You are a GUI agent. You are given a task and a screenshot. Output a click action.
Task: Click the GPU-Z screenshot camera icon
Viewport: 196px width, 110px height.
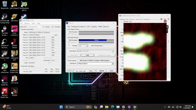(x=161, y=19)
